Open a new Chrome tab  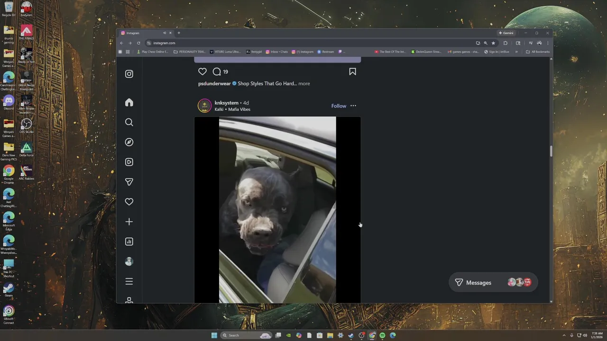(x=179, y=33)
